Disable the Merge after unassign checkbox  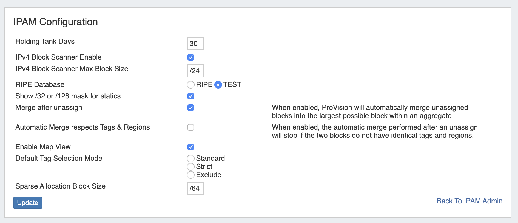click(x=191, y=108)
